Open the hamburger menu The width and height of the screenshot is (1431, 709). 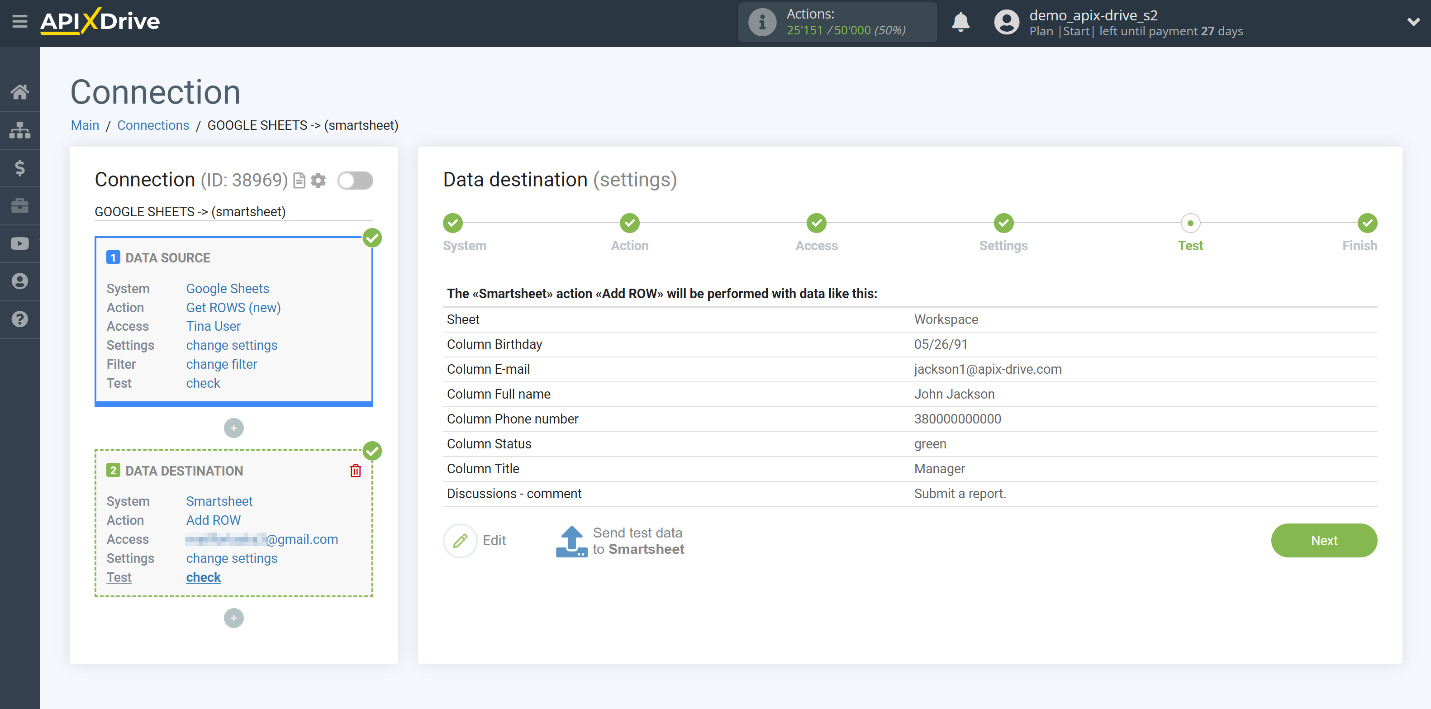click(20, 22)
